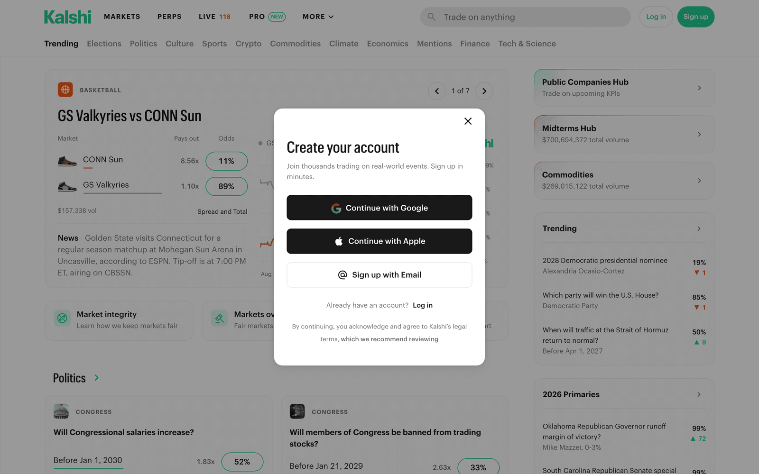Open Congress banned from trading stocks market
This screenshot has width=759, height=474.
[385, 438]
